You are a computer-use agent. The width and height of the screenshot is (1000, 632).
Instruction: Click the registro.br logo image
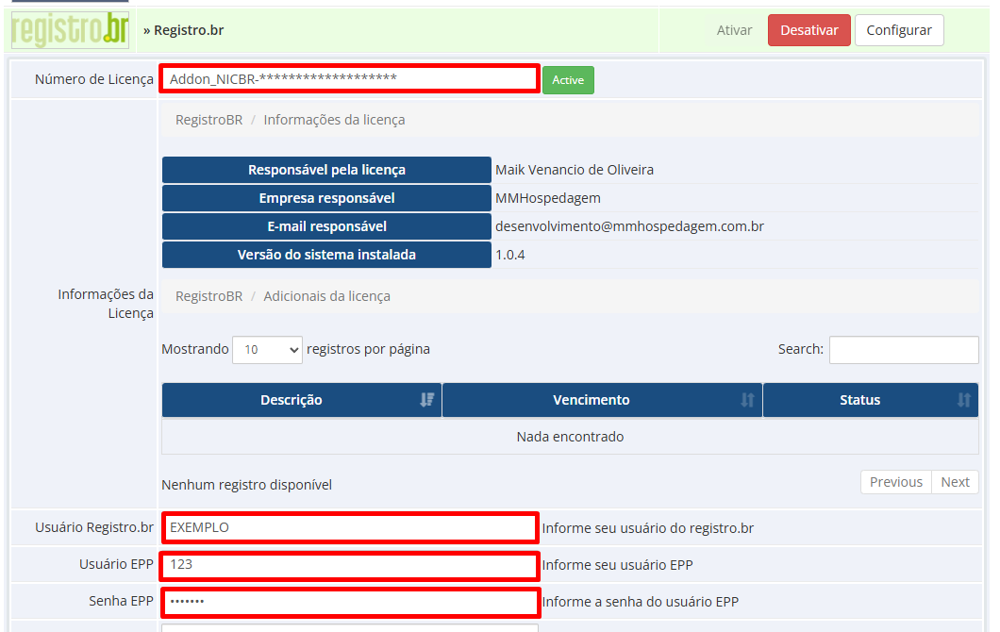tap(70, 30)
